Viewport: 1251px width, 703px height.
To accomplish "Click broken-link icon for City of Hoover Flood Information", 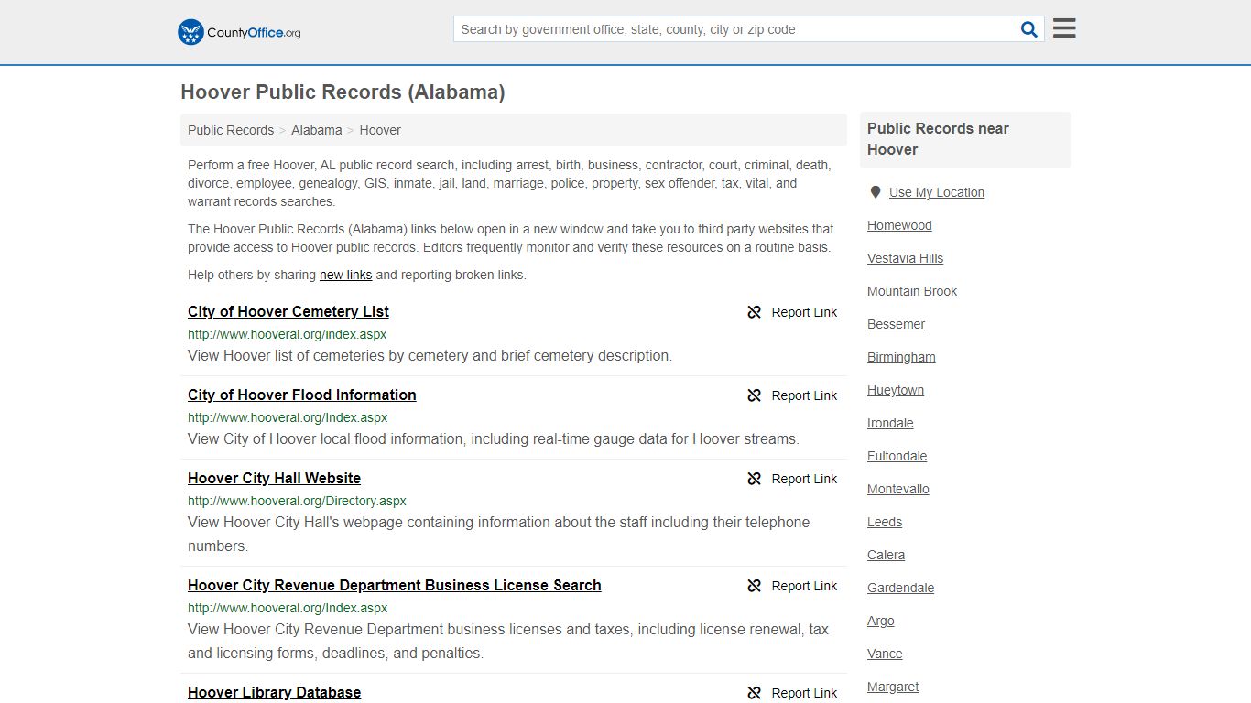I will coord(755,395).
